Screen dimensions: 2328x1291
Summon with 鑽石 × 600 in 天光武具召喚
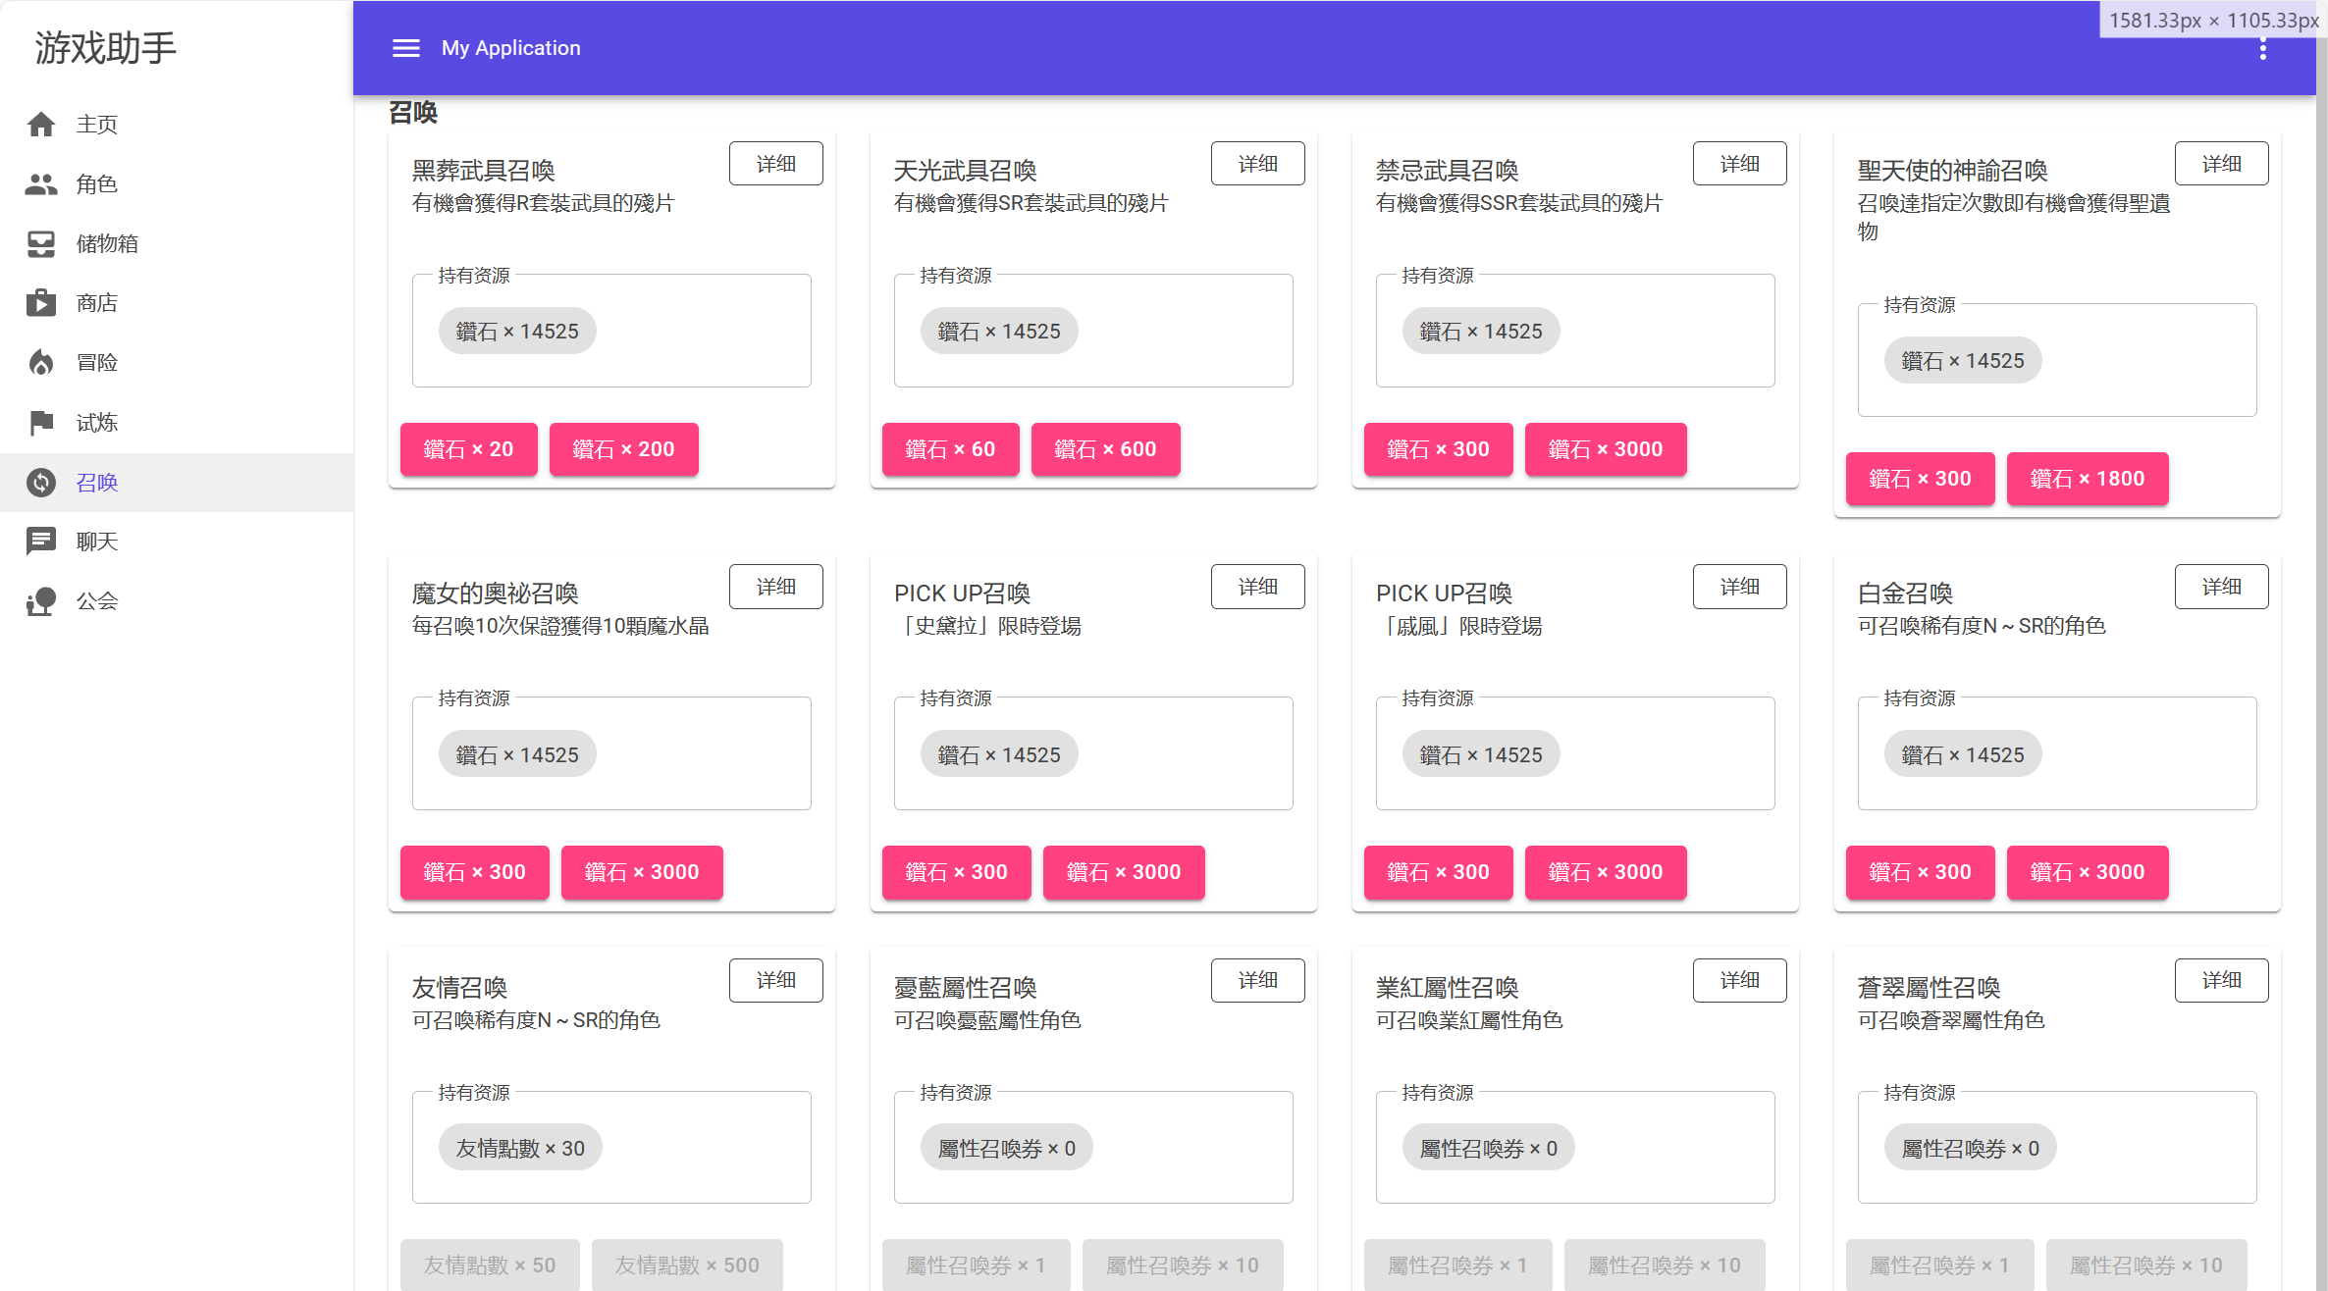click(x=1105, y=449)
